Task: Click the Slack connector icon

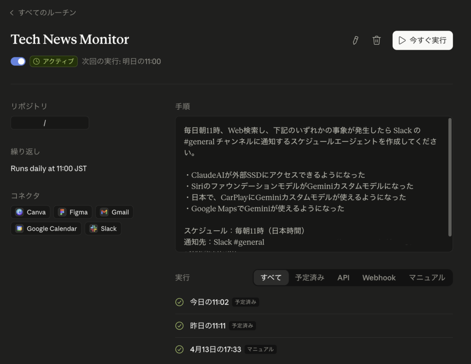Action: click(94, 228)
